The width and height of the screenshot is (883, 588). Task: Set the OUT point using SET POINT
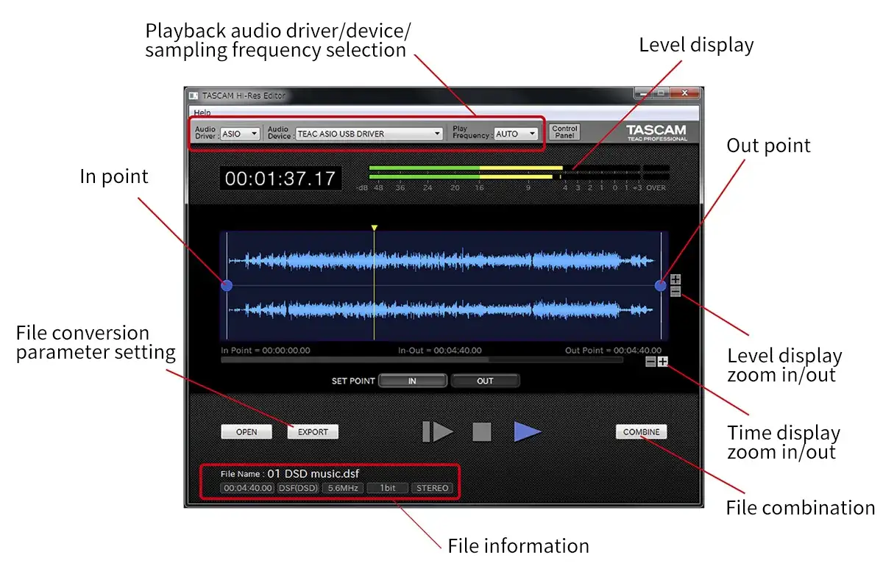click(485, 380)
